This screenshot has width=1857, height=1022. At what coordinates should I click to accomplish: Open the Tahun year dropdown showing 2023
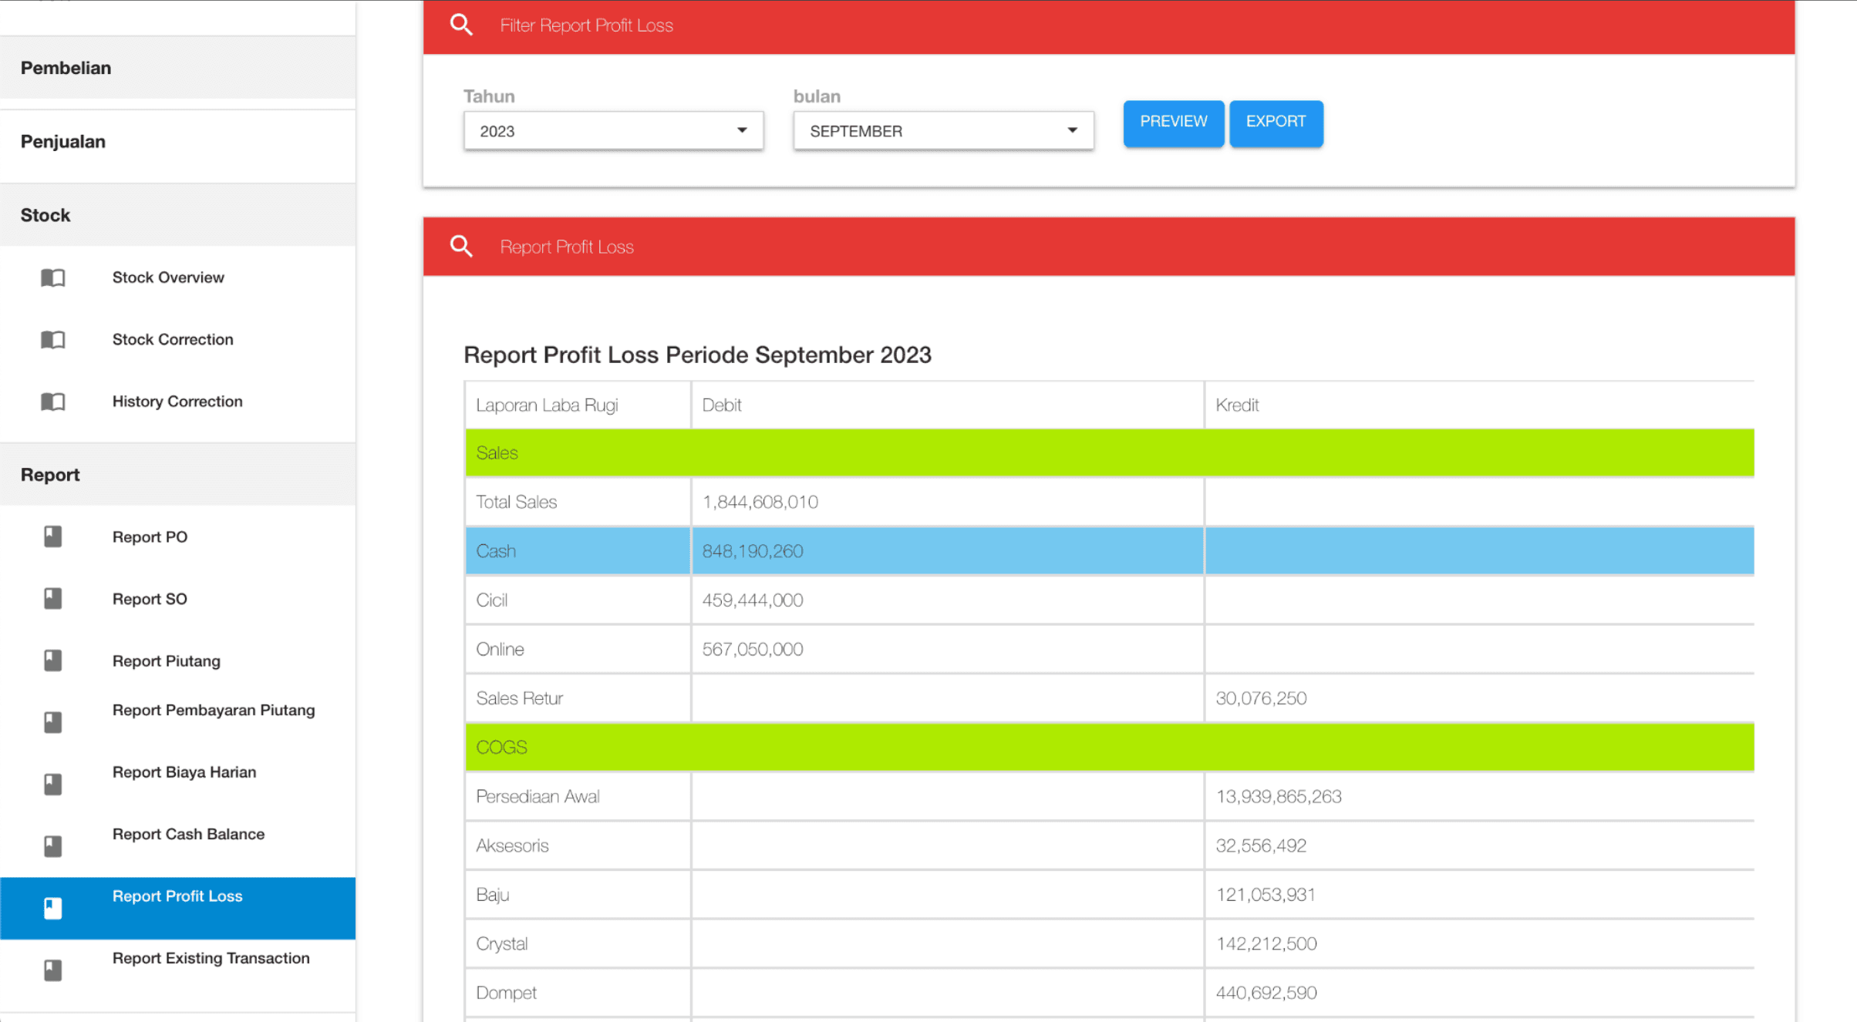click(613, 131)
